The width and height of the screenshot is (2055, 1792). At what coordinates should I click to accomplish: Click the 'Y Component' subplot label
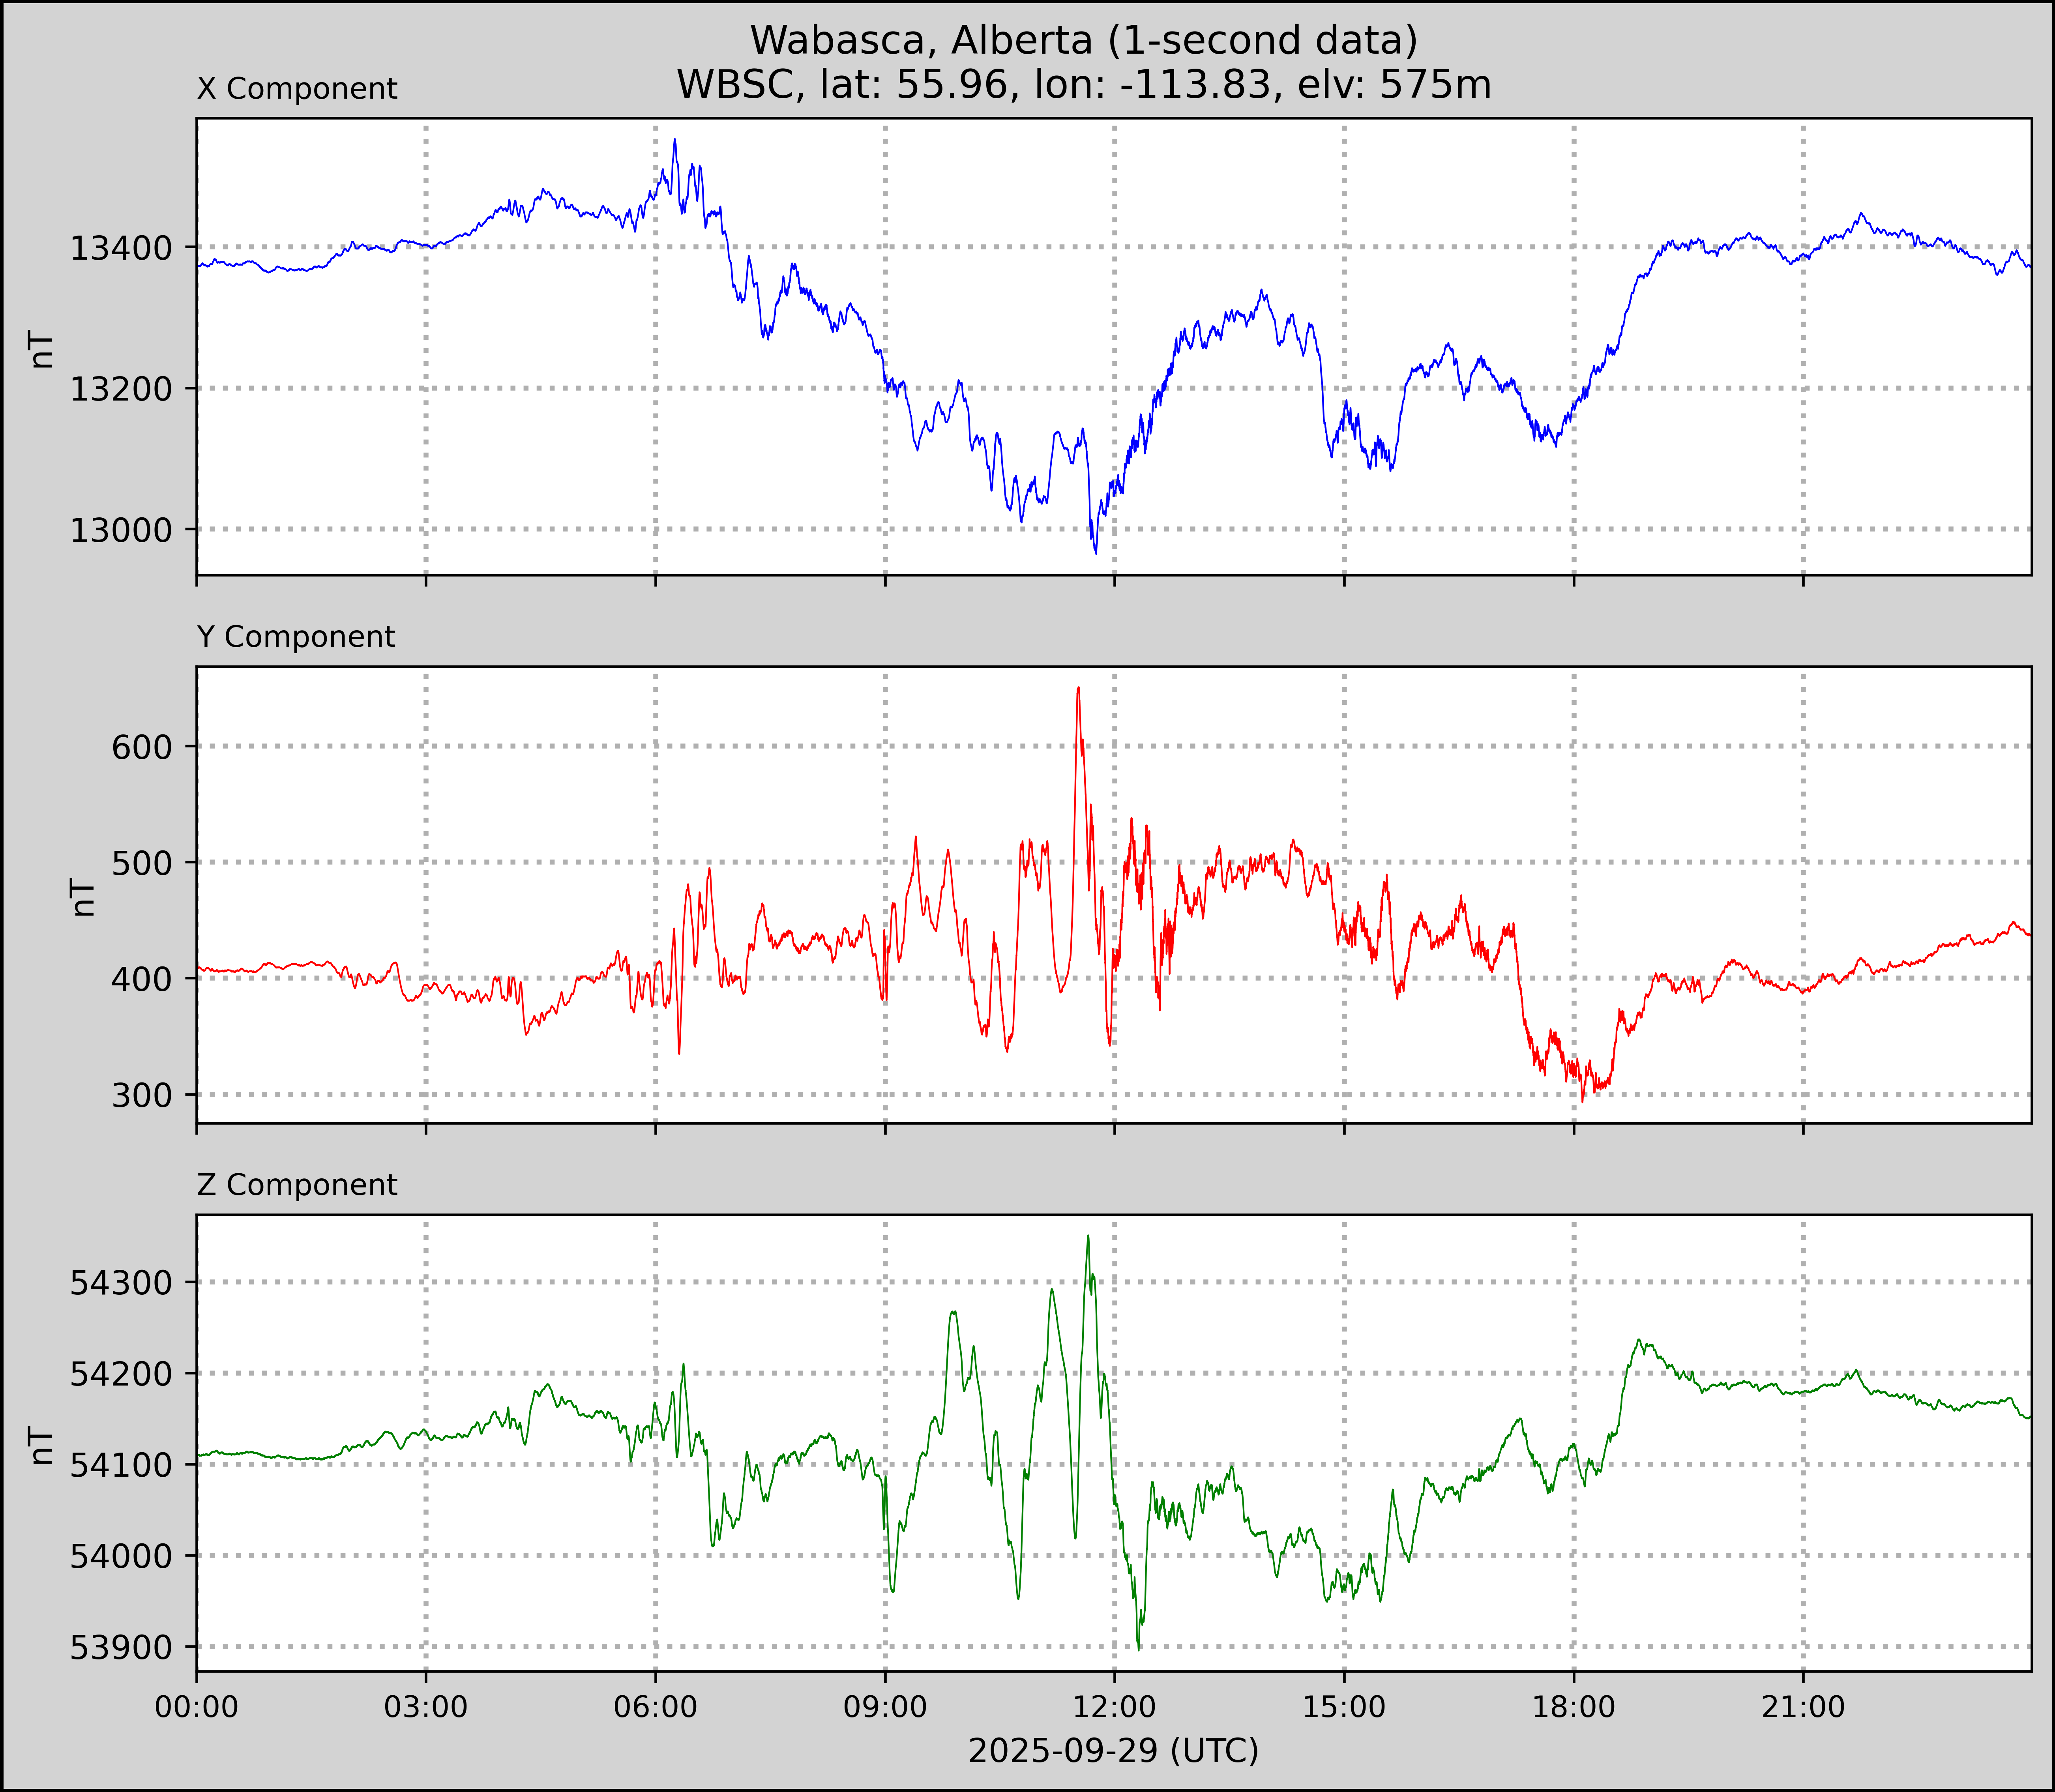coord(296,637)
